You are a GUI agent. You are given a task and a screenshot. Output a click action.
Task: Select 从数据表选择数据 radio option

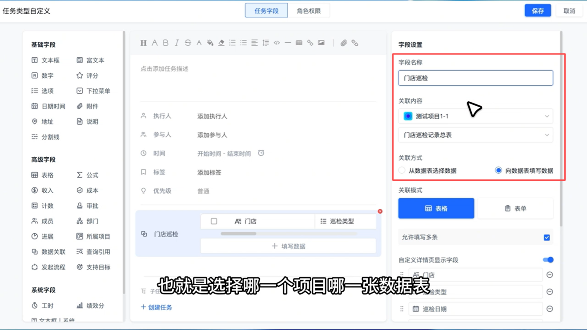(x=427, y=171)
